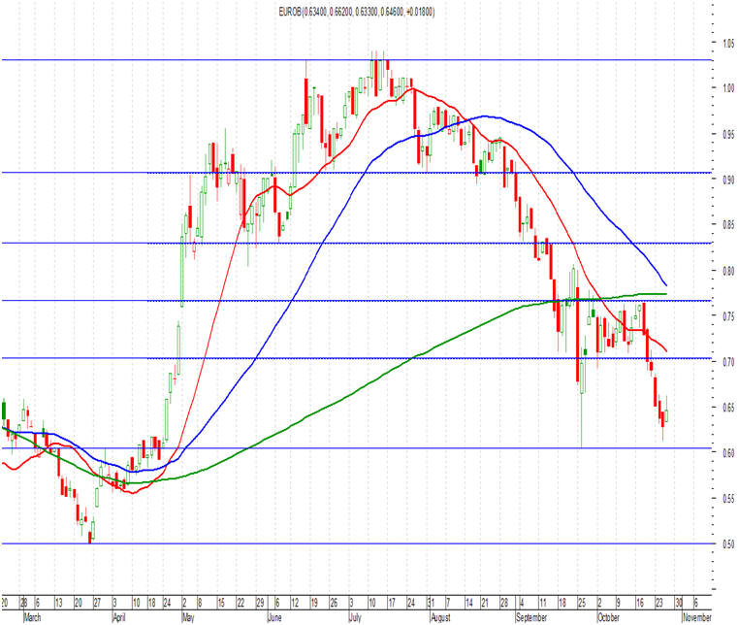Screen dimensions: 738x625
Task: Select the 0.50 price axis label
Action: click(x=728, y=544)
